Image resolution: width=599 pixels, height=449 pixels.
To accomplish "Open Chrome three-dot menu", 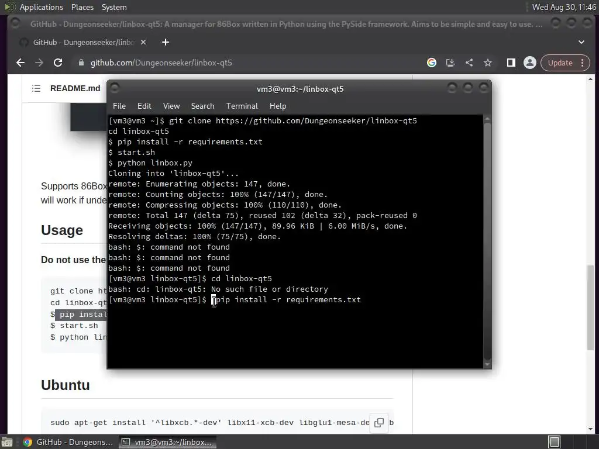I will (583, 63).
